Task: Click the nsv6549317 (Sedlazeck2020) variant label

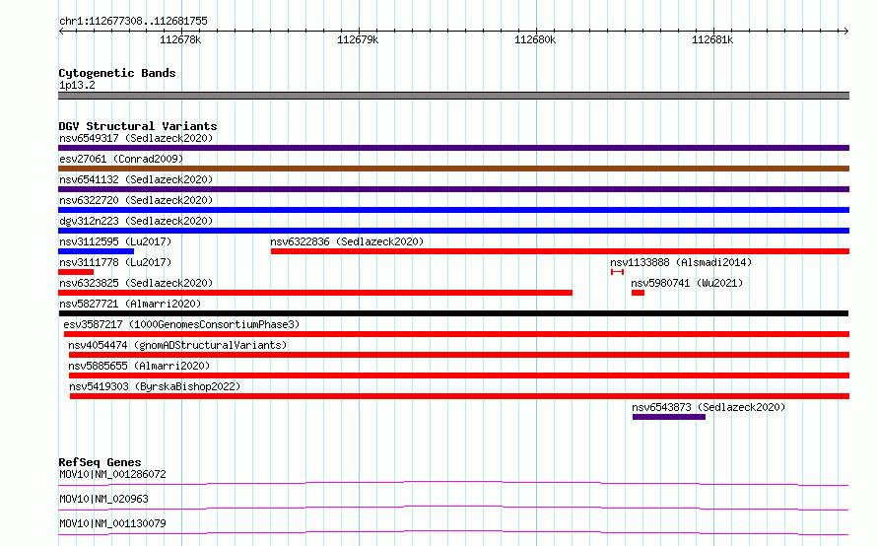Action: pos(136,138)
